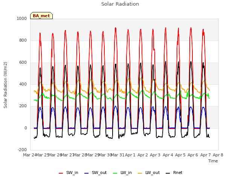The height and width of the screenshot is (180, 241).
Task: Click the Apr 2 x-axis label
Action: click(143, 155)
